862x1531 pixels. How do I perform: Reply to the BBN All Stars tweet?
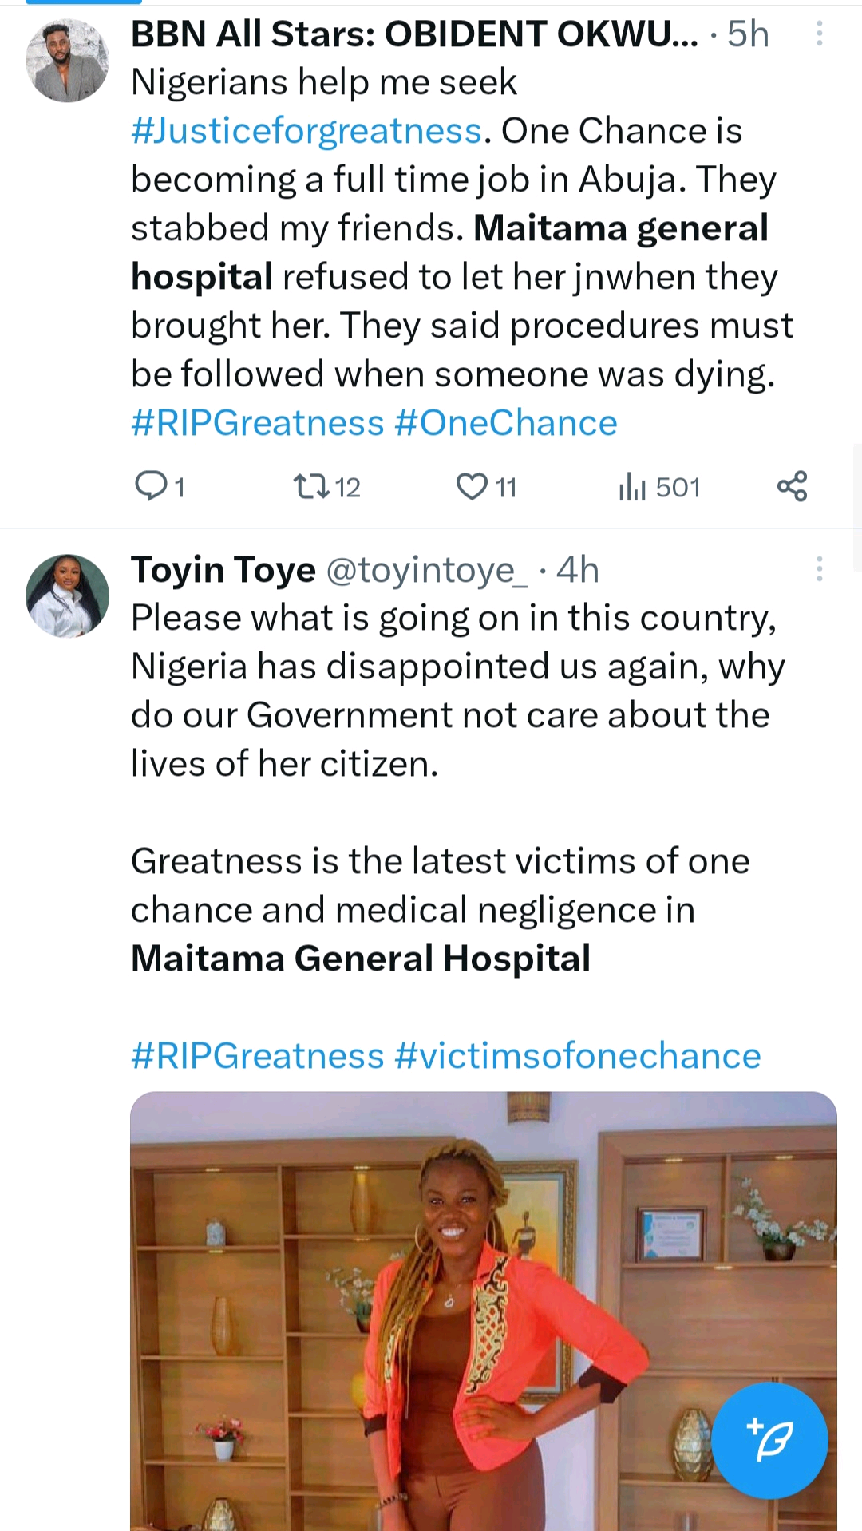[x=151, y=485]
